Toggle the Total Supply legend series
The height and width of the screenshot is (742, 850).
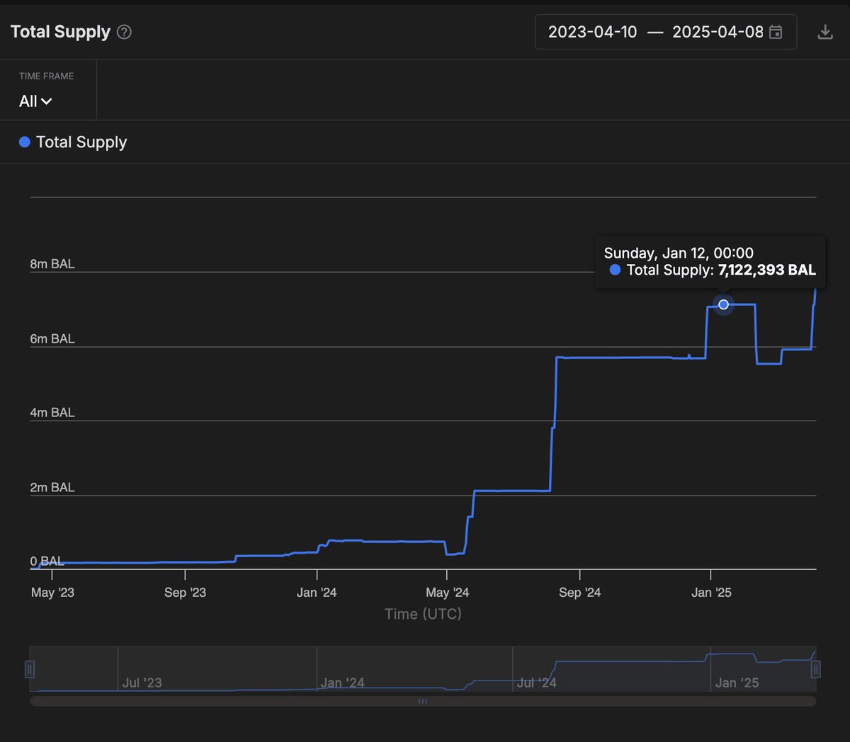click(x=73, y=142)
